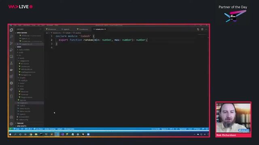Close lodash.d.ts in Open Editors list
Image resolution: width=259 pixels, height=145 pixels.
[18, 44]
